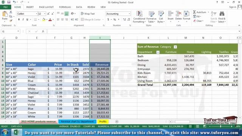Click the Insert Function fx icon
This screenshot has height=136, width=242.
(43, 31)
